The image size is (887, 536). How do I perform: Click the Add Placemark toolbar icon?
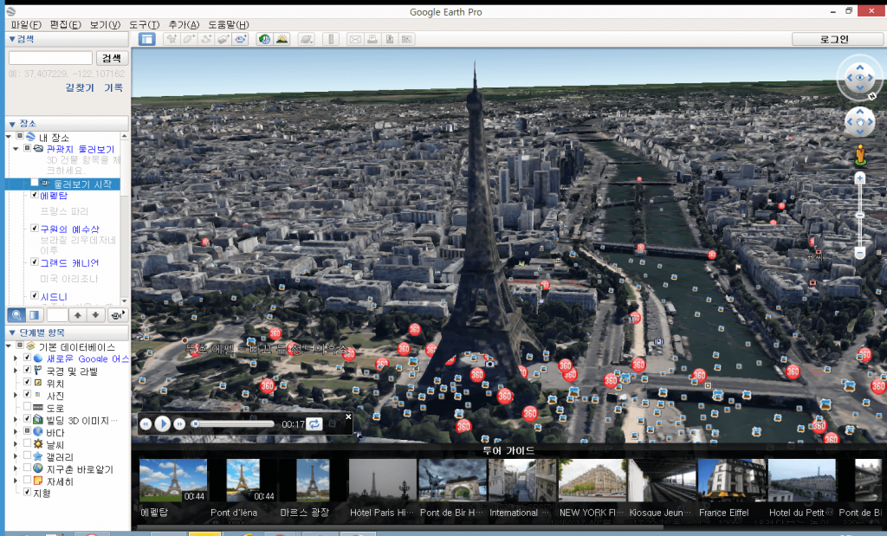click(172, 39)
